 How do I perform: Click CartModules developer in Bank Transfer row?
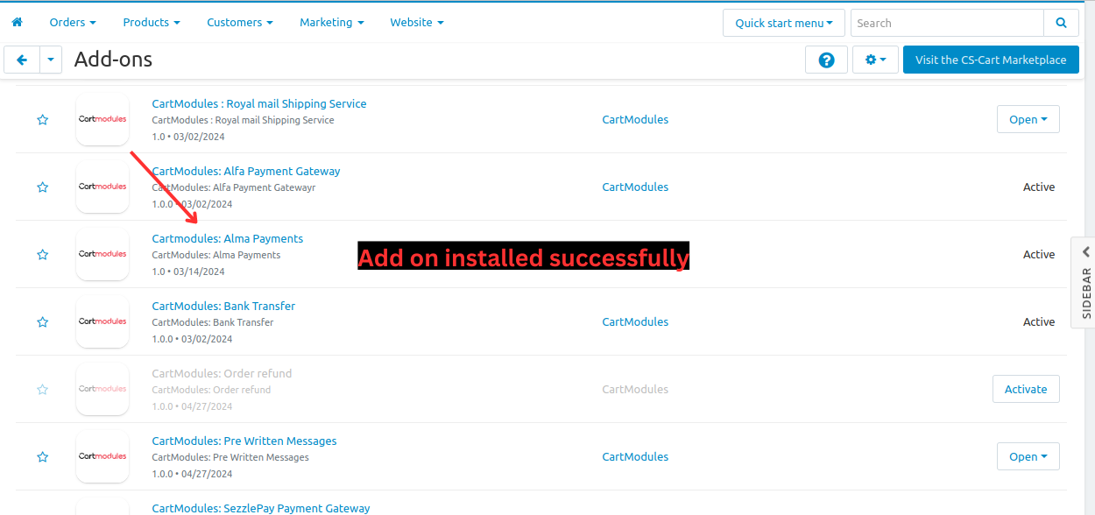[635, 321]
